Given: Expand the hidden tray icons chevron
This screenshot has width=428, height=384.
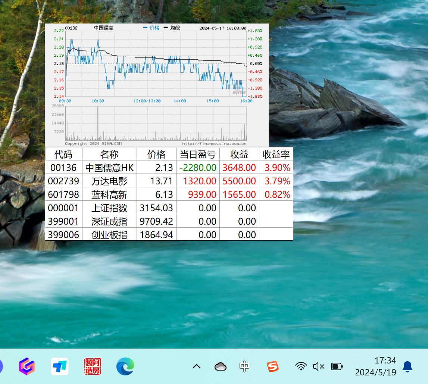Looking at the screenshot, I should (196, 366).
